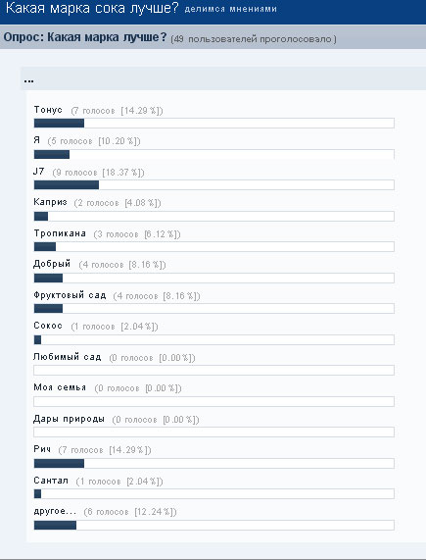Click the poll heading Опрос: Какая марка лучше?
426x560 pixels.
[x=85, y=37]
